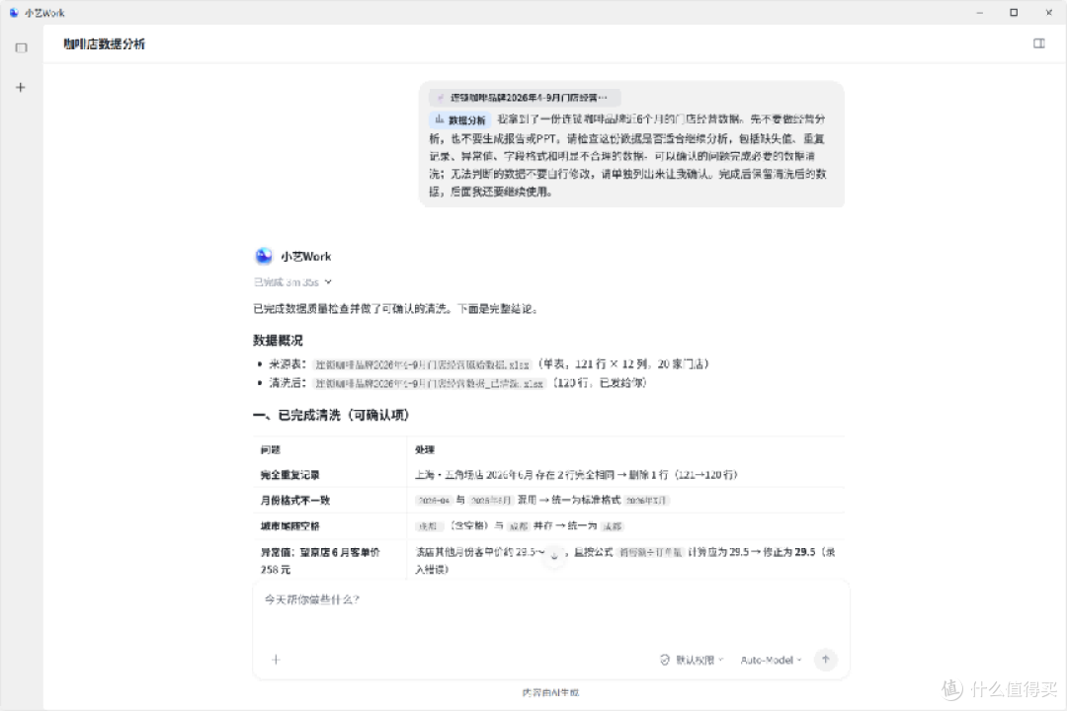1067x711 pixels.
Task: Open the attached file chip in user message
Action: click(524, 98)
